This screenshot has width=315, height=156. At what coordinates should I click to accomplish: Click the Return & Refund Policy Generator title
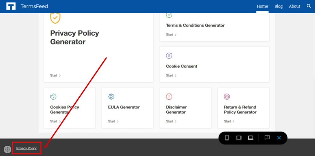(240, 110)
